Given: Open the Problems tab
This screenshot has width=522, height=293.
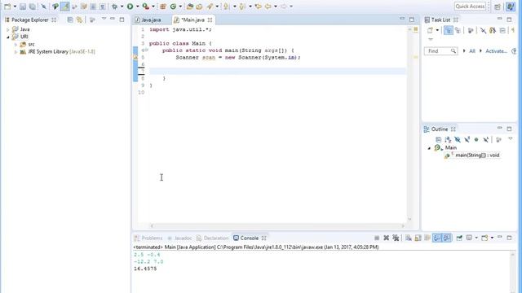Looking at the screenshot, I should 148,238.
